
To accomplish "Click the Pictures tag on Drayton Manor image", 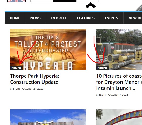I will pos(103,68).
